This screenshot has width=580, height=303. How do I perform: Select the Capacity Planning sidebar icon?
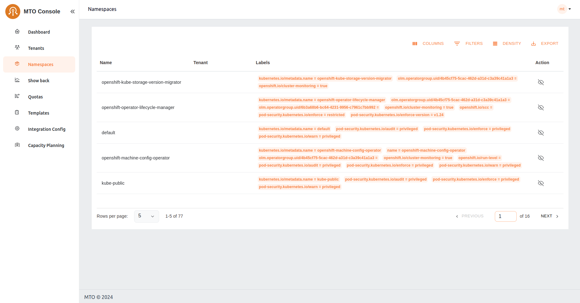pyautogui.click(x=17, y=145)
